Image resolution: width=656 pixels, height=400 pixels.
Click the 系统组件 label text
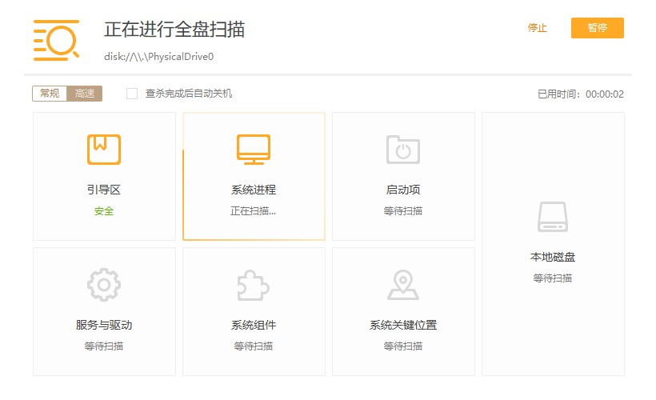coord(254,325)
